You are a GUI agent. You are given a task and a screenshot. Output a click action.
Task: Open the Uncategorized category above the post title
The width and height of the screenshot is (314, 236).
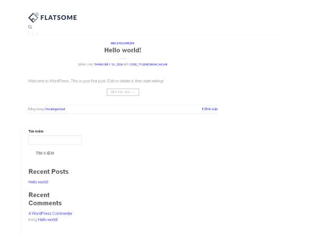(x=122, y=43)
